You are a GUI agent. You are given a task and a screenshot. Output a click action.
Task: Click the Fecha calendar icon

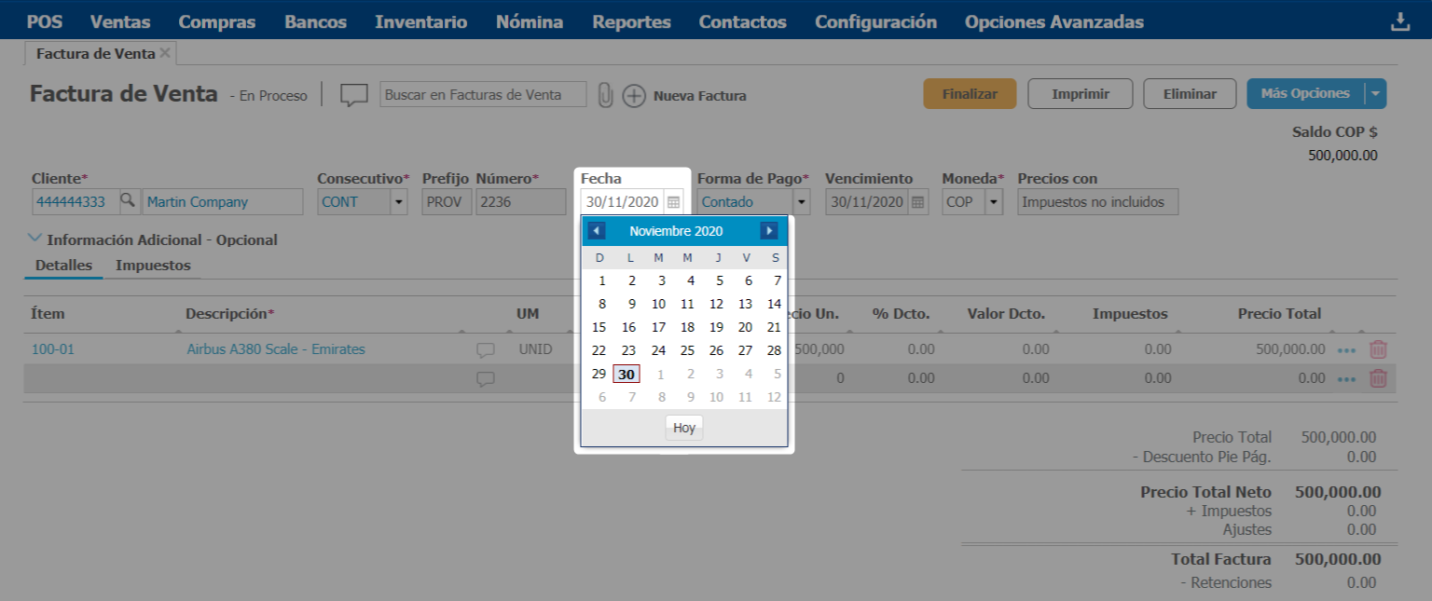(674, 202)
